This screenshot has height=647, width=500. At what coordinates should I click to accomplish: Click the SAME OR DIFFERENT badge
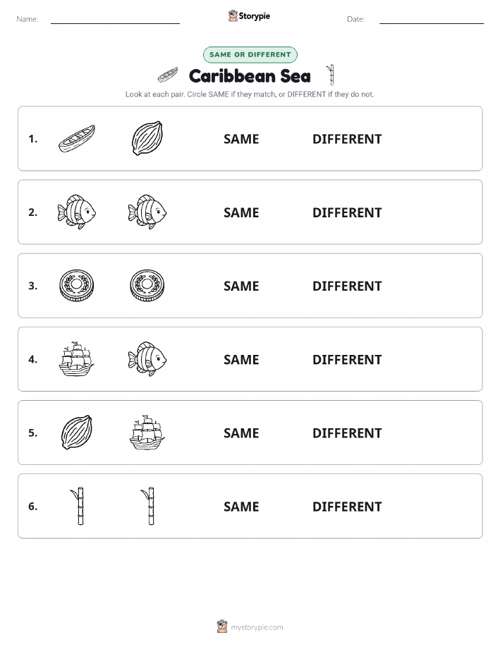pos(250,54)
